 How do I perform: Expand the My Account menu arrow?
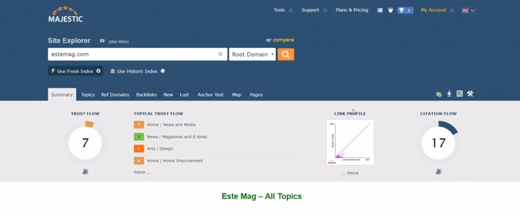pos(452,10)
